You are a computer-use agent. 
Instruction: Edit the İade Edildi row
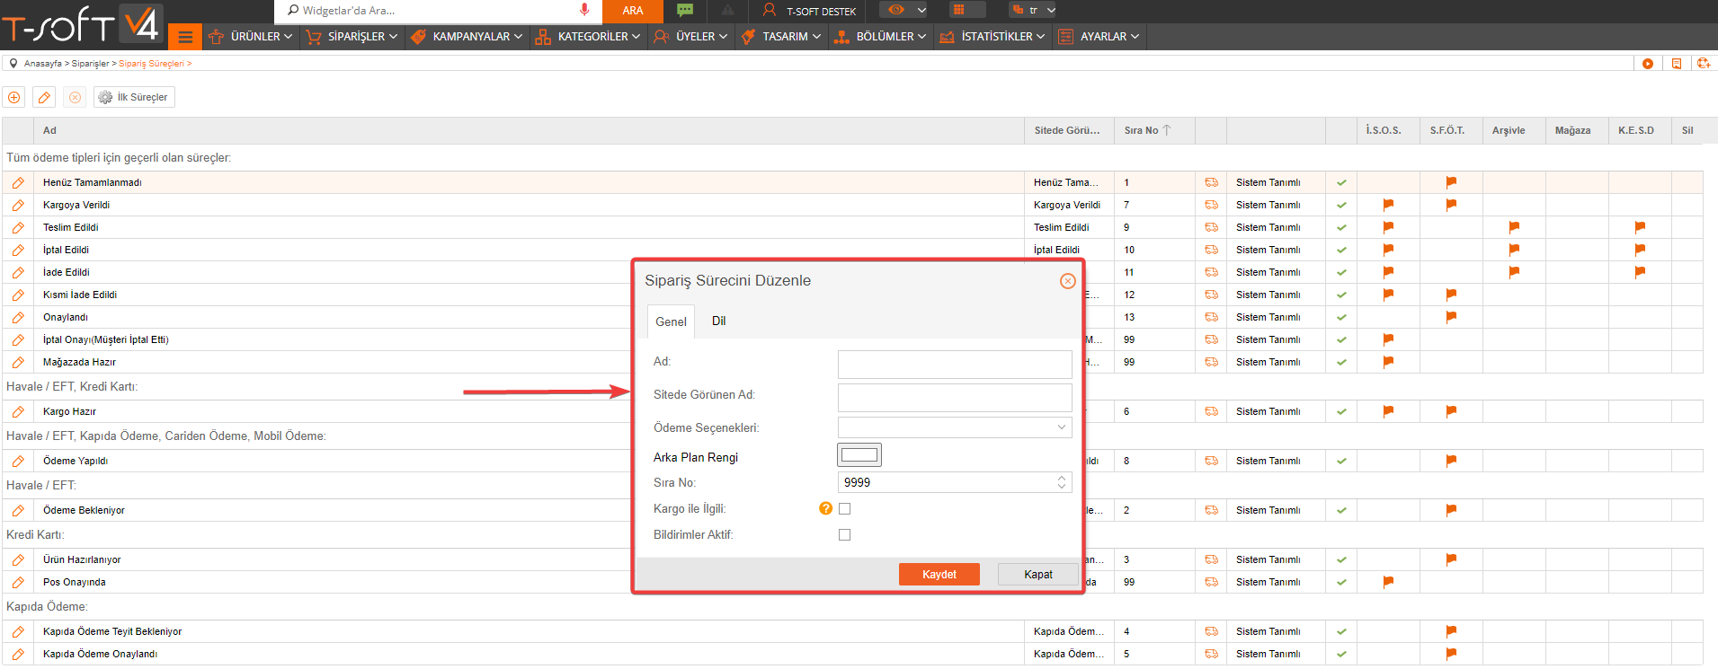click(x=18, y=272)
